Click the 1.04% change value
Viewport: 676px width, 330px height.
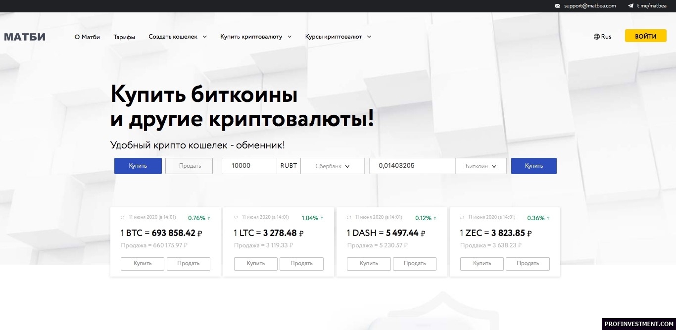tap(310, 218)
